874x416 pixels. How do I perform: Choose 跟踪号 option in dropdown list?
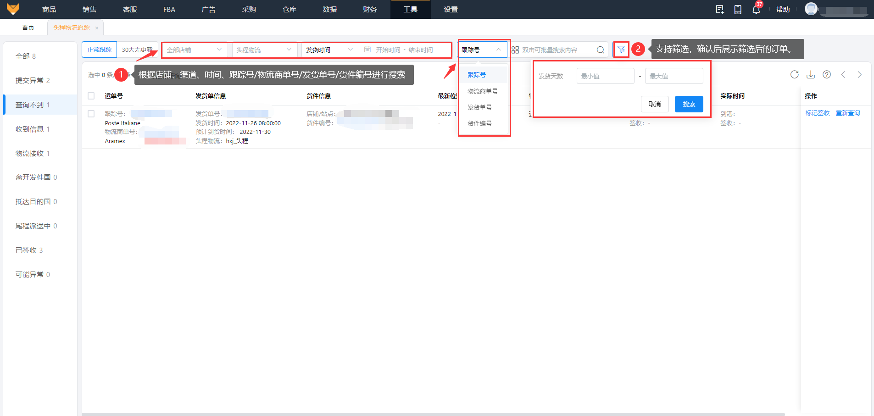click(477, 75)
